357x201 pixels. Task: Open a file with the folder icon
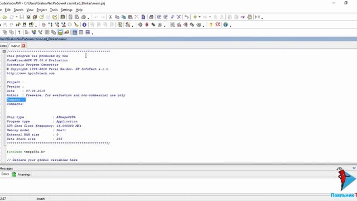[x=5, y=17]
